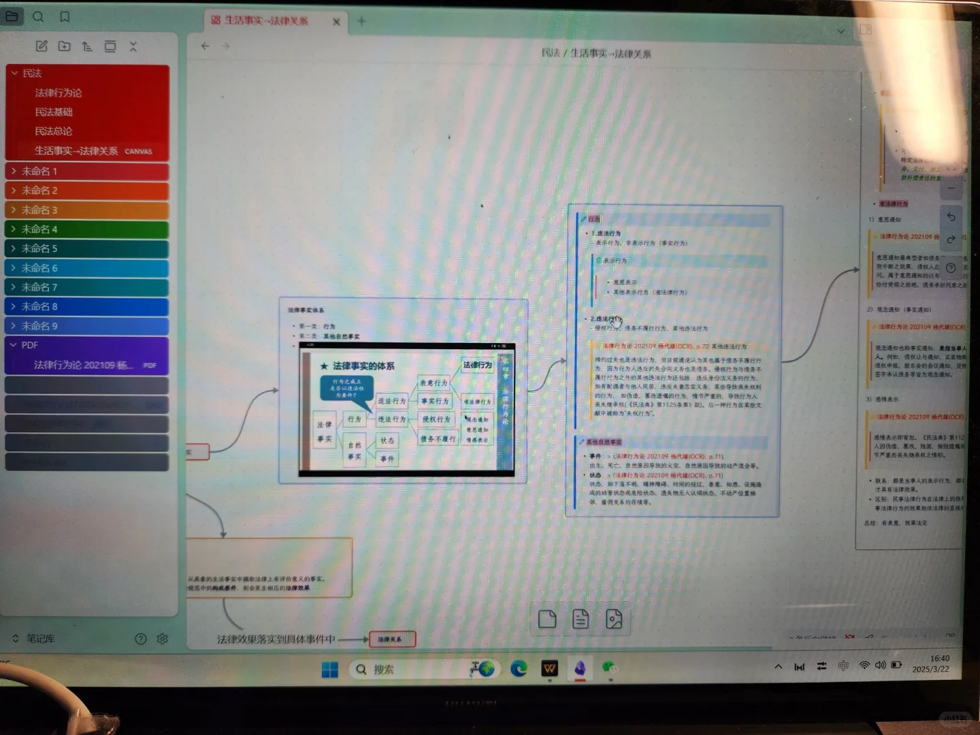Navigate forward in the tab history

pos(226,46)
